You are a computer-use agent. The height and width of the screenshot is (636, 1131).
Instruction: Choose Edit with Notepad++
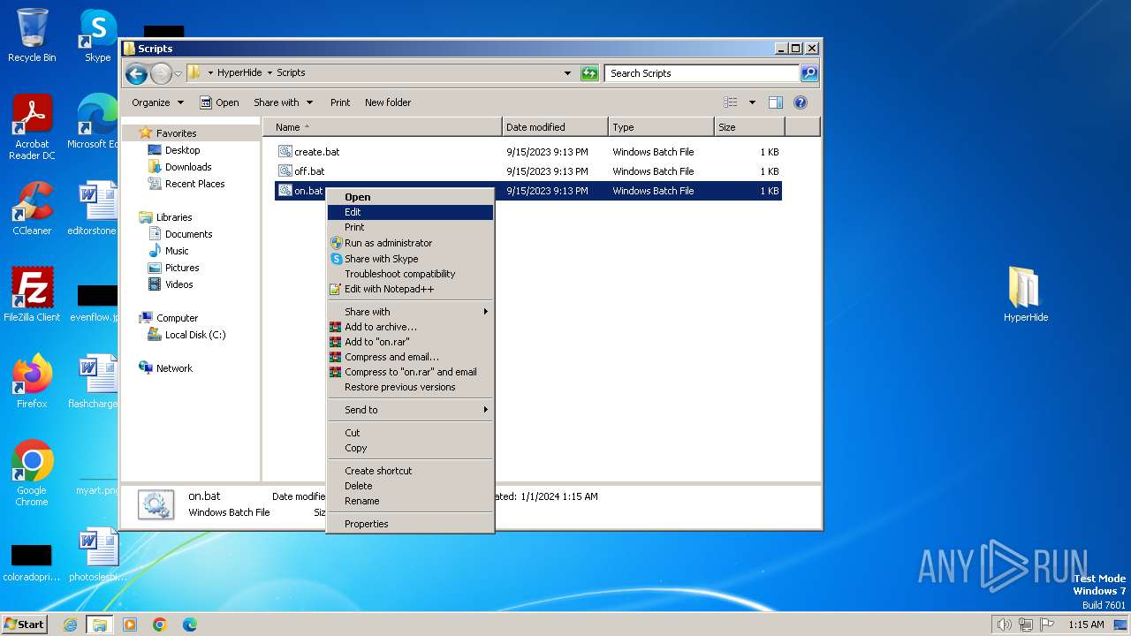[x=410, y=289]
